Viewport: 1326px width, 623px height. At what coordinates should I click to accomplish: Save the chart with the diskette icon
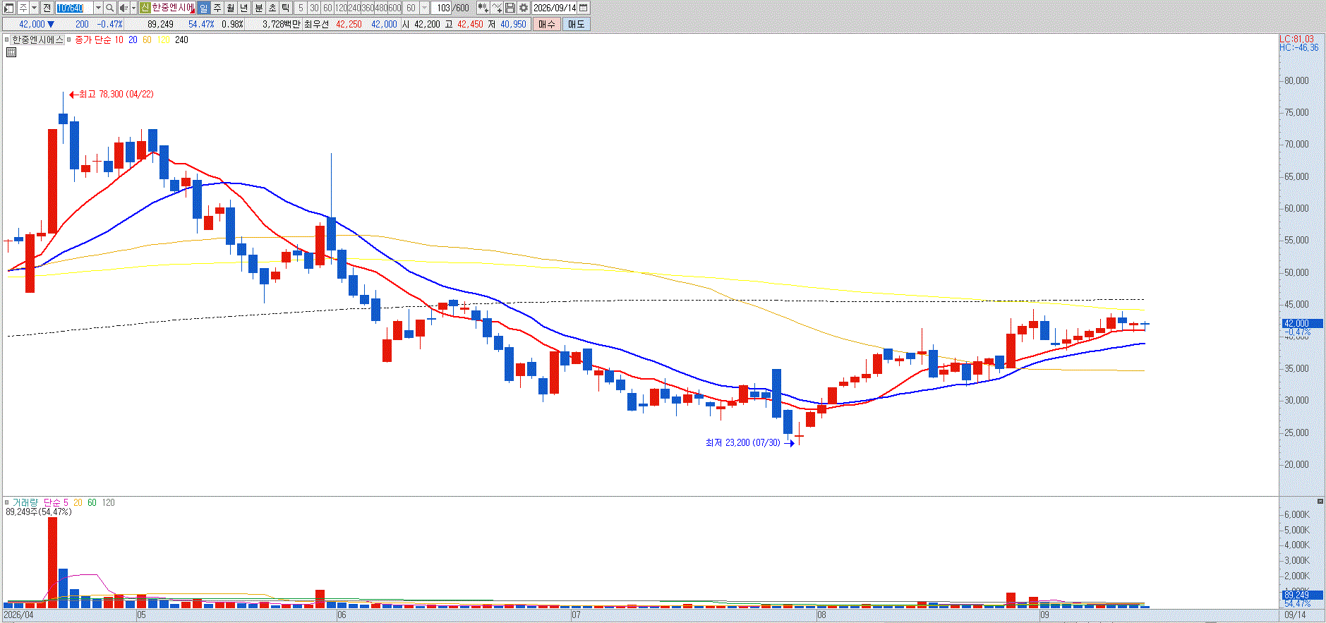tap(510, 8)
